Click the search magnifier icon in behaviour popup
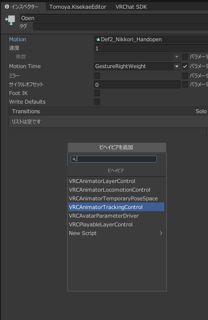 [74, 159]
